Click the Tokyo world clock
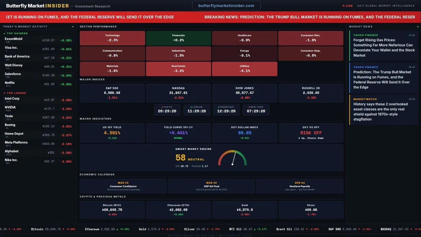421x237 pixels. click(x=167, y=110)
